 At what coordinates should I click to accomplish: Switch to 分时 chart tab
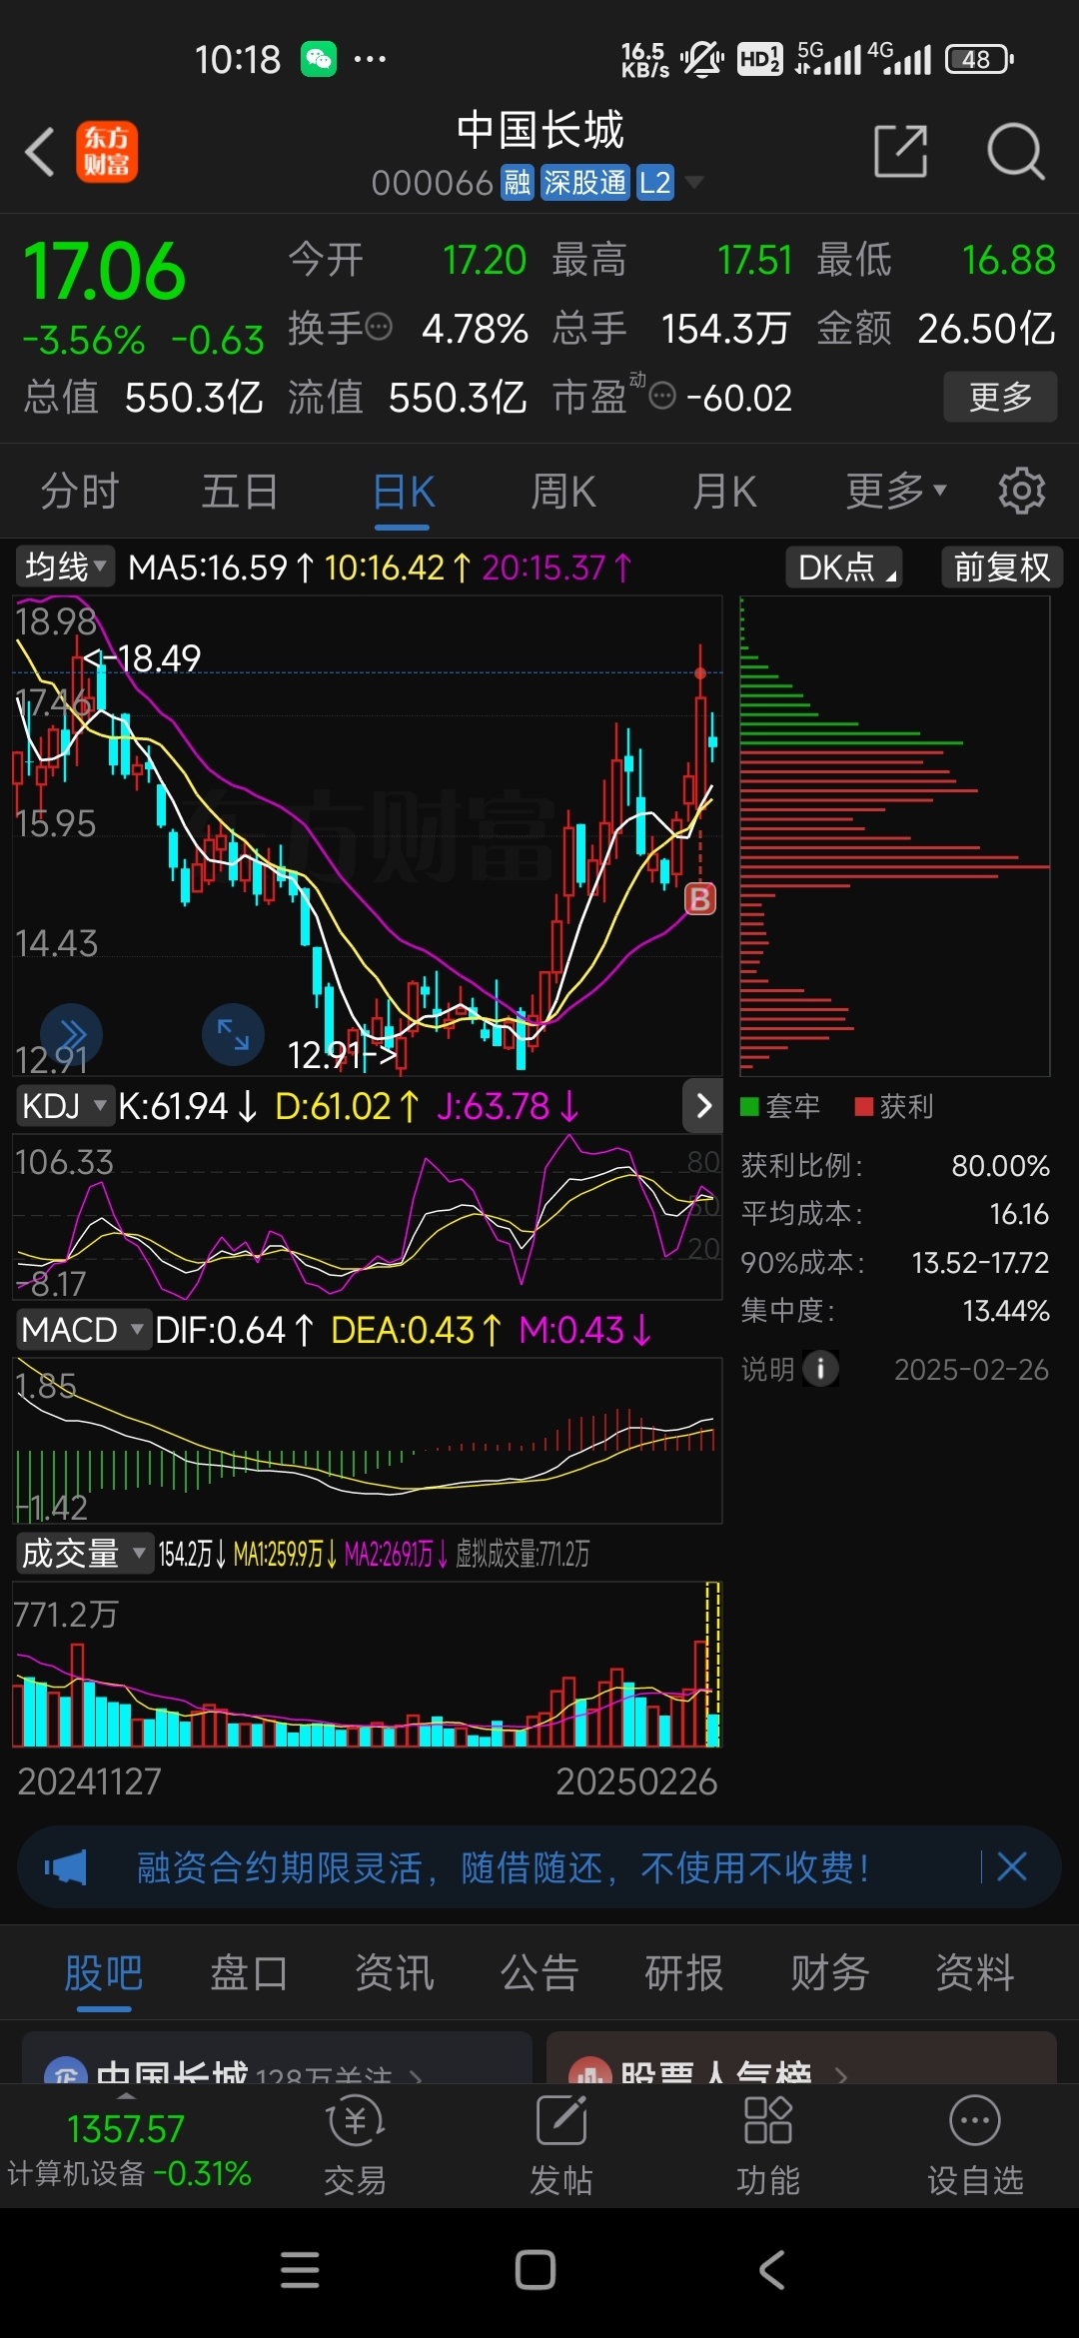[x=79, y=491]
